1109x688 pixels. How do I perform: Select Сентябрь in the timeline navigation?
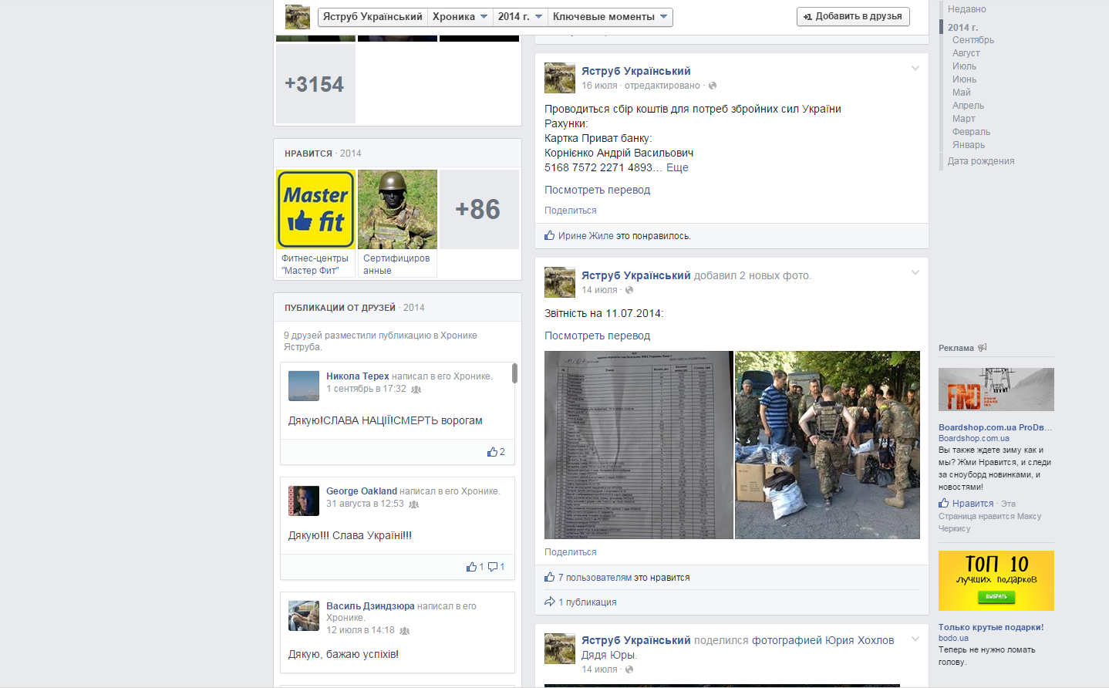click(x=972, y=40)
